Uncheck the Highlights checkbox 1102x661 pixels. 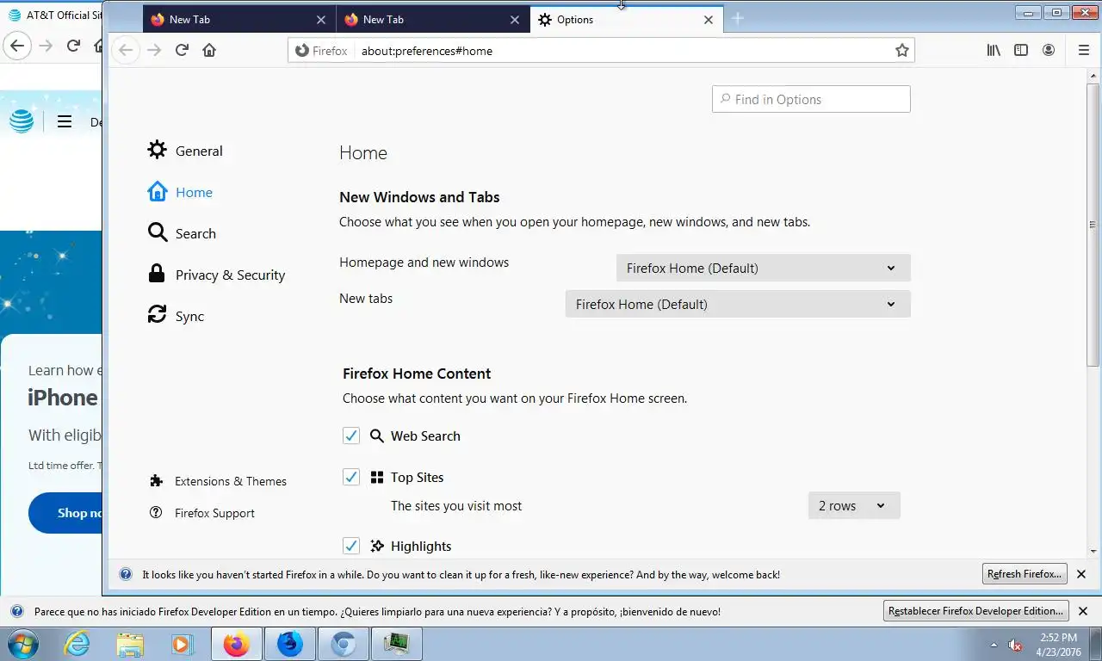click(x=351, y=546)
